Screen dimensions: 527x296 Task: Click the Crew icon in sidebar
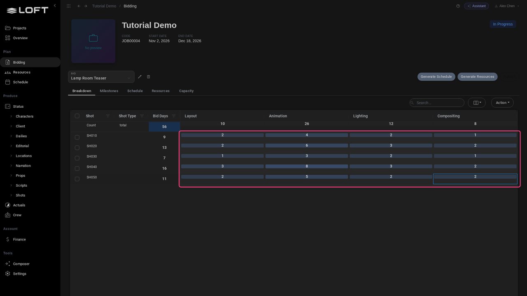tap(8, 215)
